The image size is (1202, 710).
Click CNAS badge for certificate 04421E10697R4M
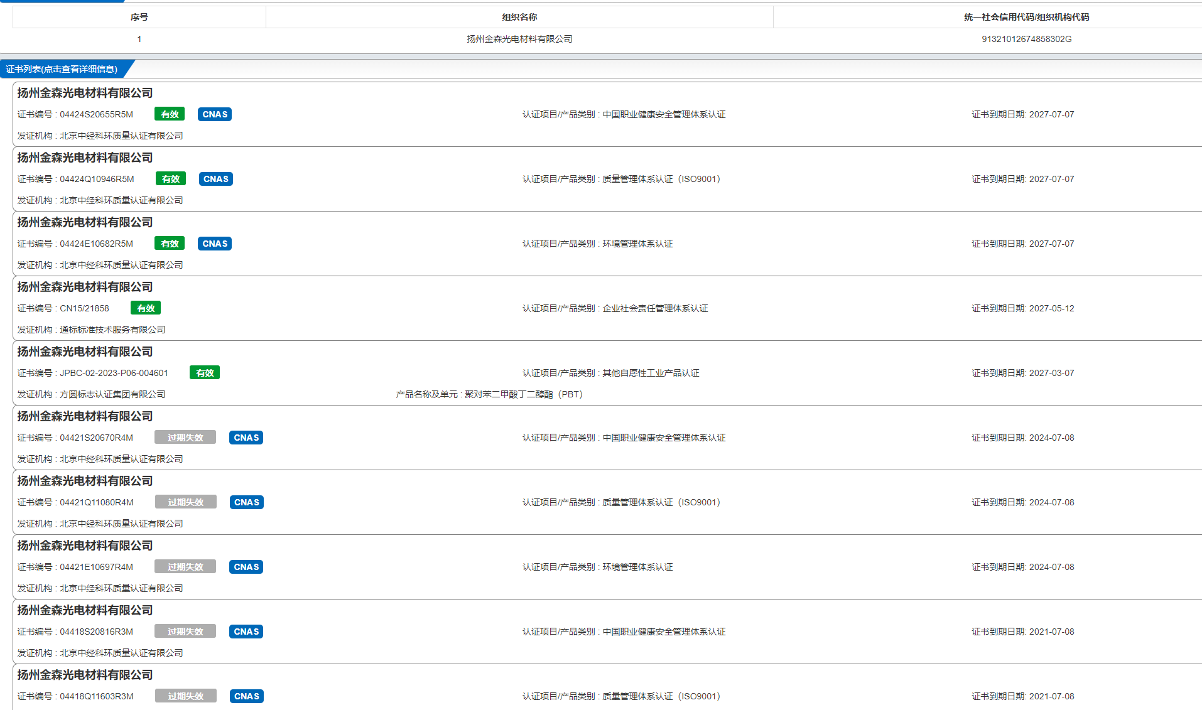point(246,567)
